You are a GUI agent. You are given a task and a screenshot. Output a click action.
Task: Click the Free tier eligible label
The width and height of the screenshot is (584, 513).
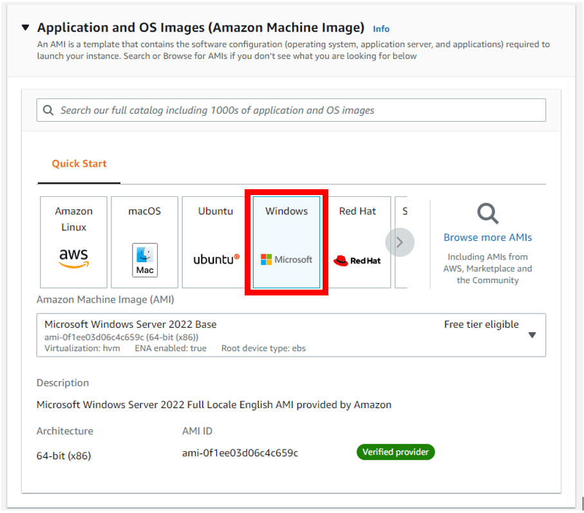481,324
